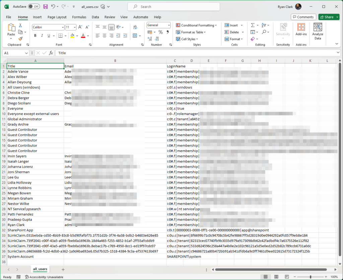
Task: Switch to Page Layout tab
Action: coord(57,17)
